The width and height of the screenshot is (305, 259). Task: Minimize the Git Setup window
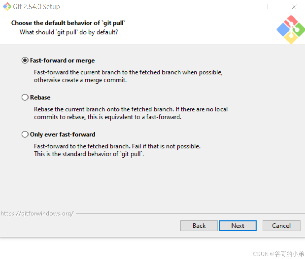(x=246, y=7)
